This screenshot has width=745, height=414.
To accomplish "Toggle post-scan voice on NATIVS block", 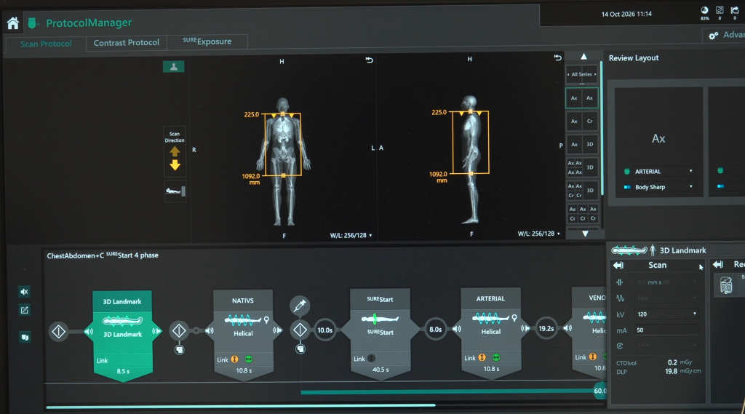I will point(277,330).
